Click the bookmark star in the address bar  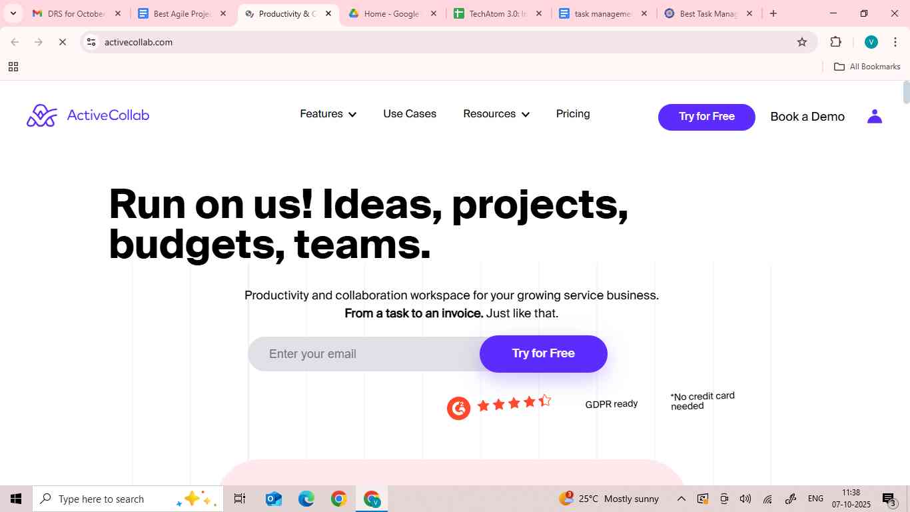tap(801, 41)
